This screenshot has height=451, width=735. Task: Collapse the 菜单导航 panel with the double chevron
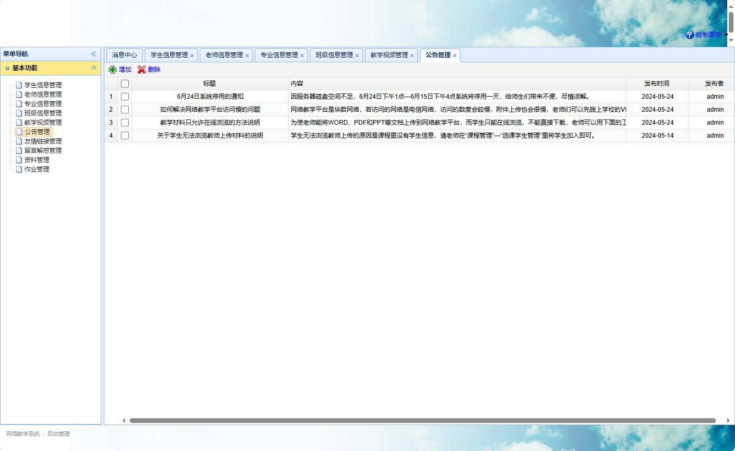click(x=94, y=54)
